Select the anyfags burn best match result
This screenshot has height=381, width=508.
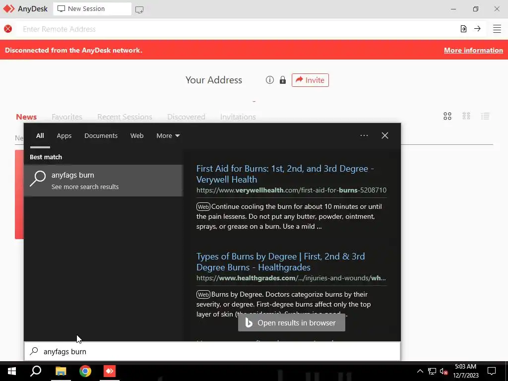pos(103,181)
